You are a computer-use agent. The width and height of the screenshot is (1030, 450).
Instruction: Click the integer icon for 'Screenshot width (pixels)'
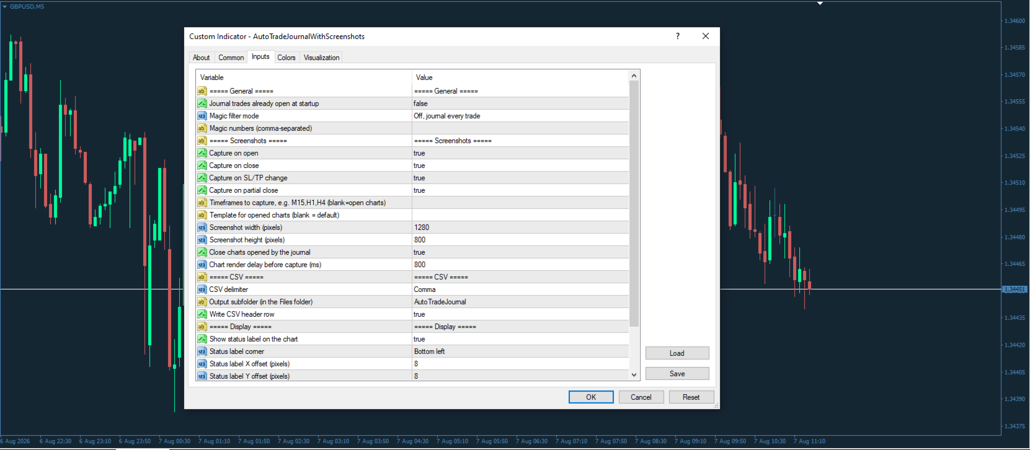(x=202, y=227)
